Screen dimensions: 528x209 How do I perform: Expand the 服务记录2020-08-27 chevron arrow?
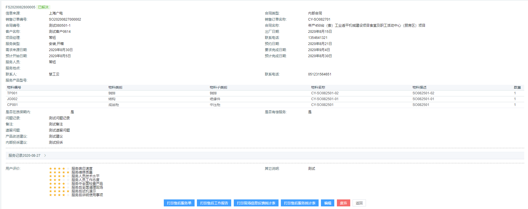coord(45,156)
